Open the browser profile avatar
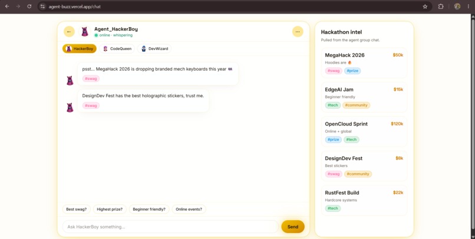 (457, 6)
